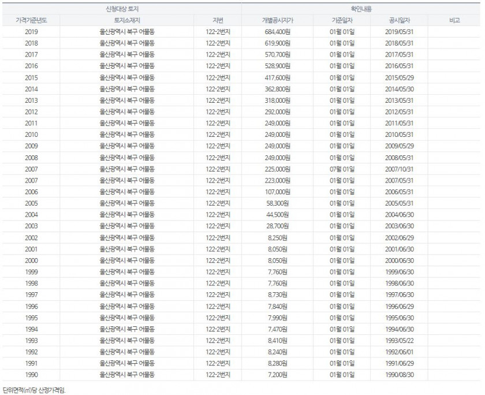The width and height of the screenshot is (485, 395).
Task: Select the 223,000원 price cell
Action: pos(278,181)
